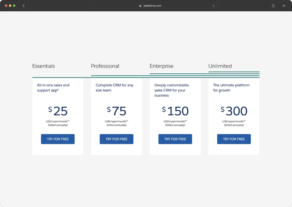The height and width of the screenshot is (207, 292).
Task: Pick the Unlimited plan heading
Action: click(220, 66)
